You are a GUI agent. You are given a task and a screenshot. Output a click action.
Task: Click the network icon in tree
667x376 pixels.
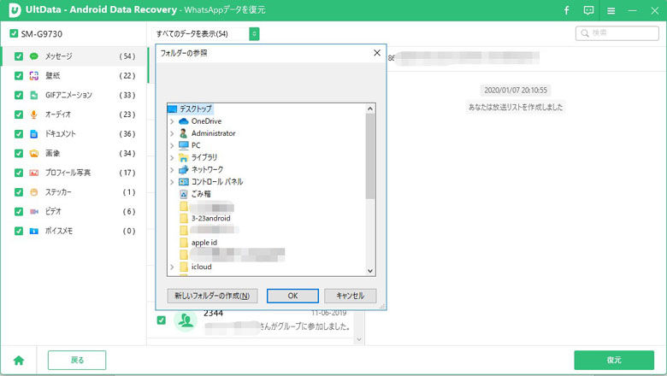(x=183, y=169)
